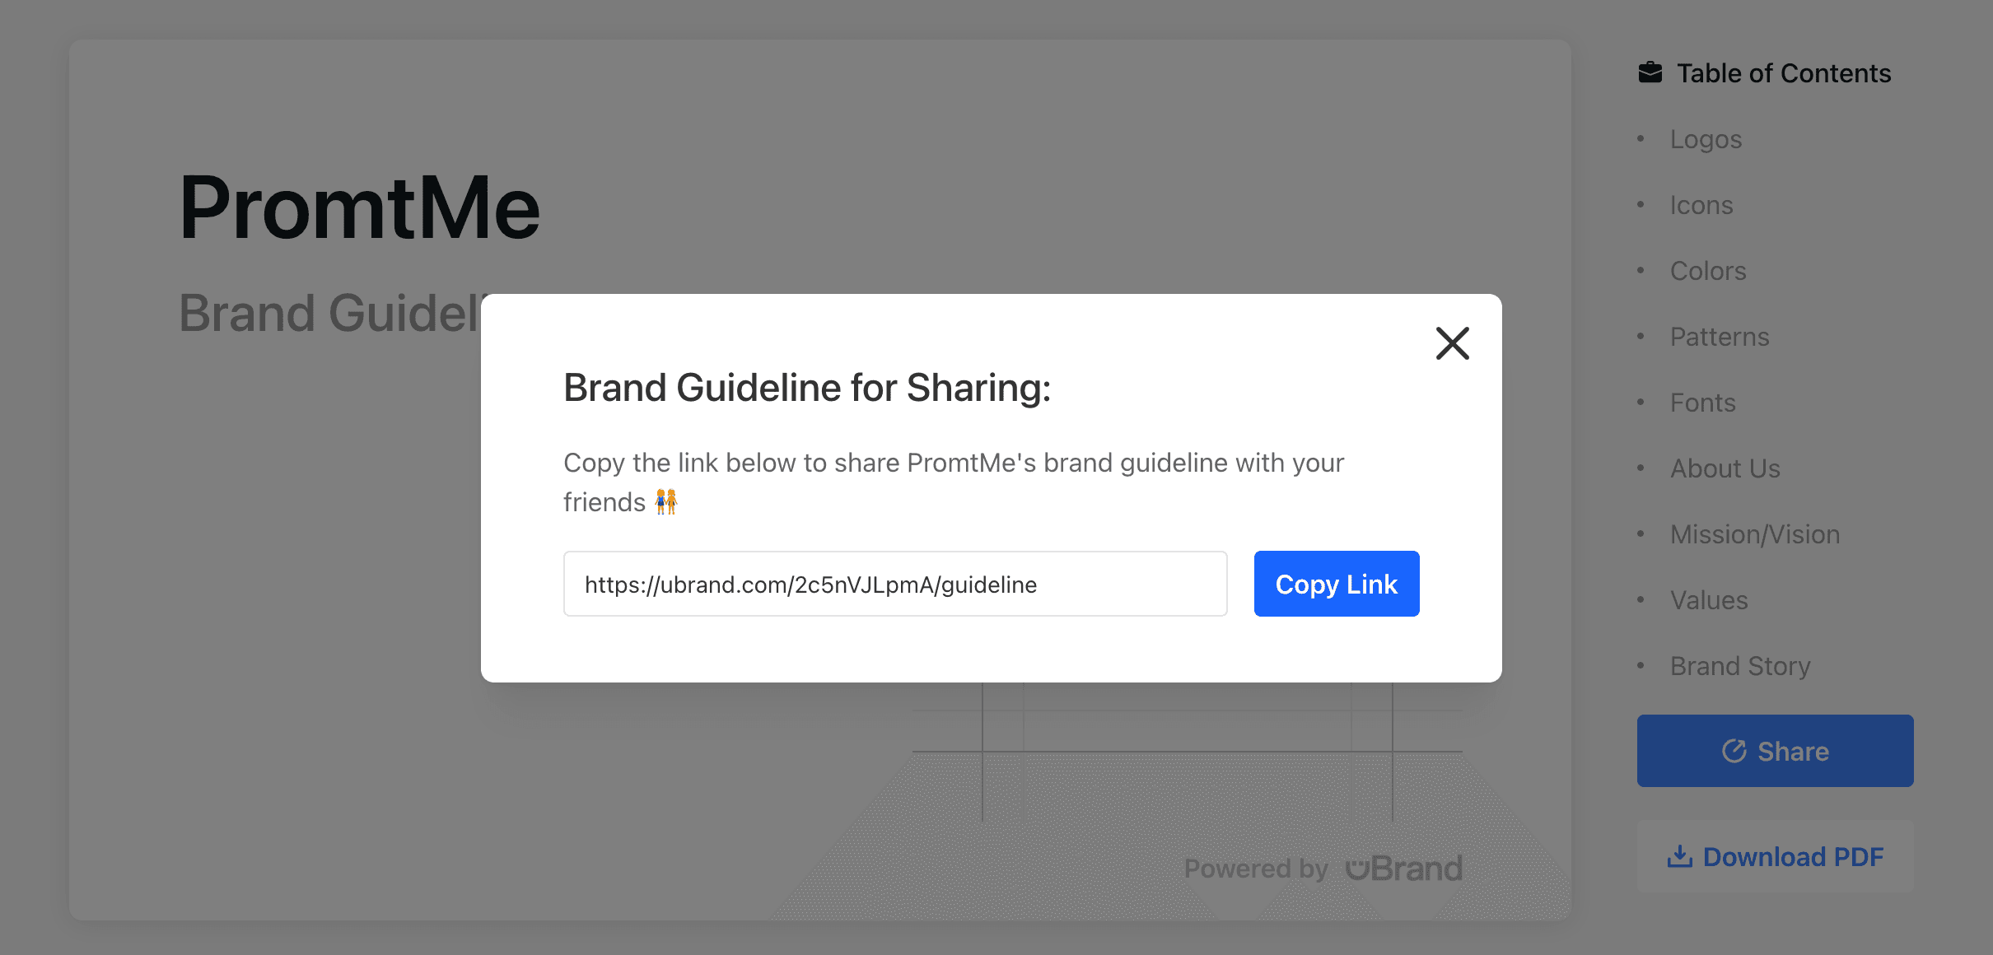Open the About Us section
The height and width of the screenshot is (955, 1993).
1725,468
